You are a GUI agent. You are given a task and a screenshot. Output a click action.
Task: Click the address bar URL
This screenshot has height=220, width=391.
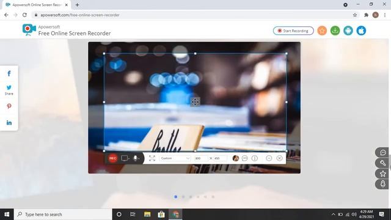80,15
